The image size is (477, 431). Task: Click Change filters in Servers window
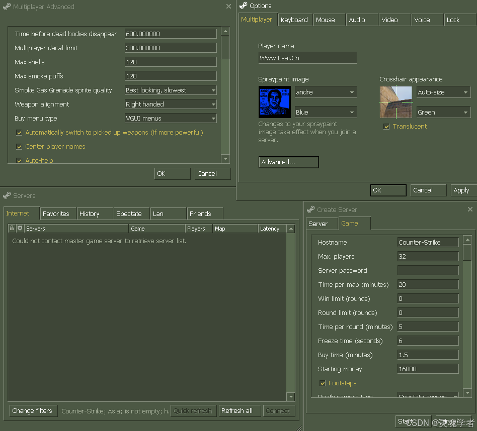tap(33, 410)
